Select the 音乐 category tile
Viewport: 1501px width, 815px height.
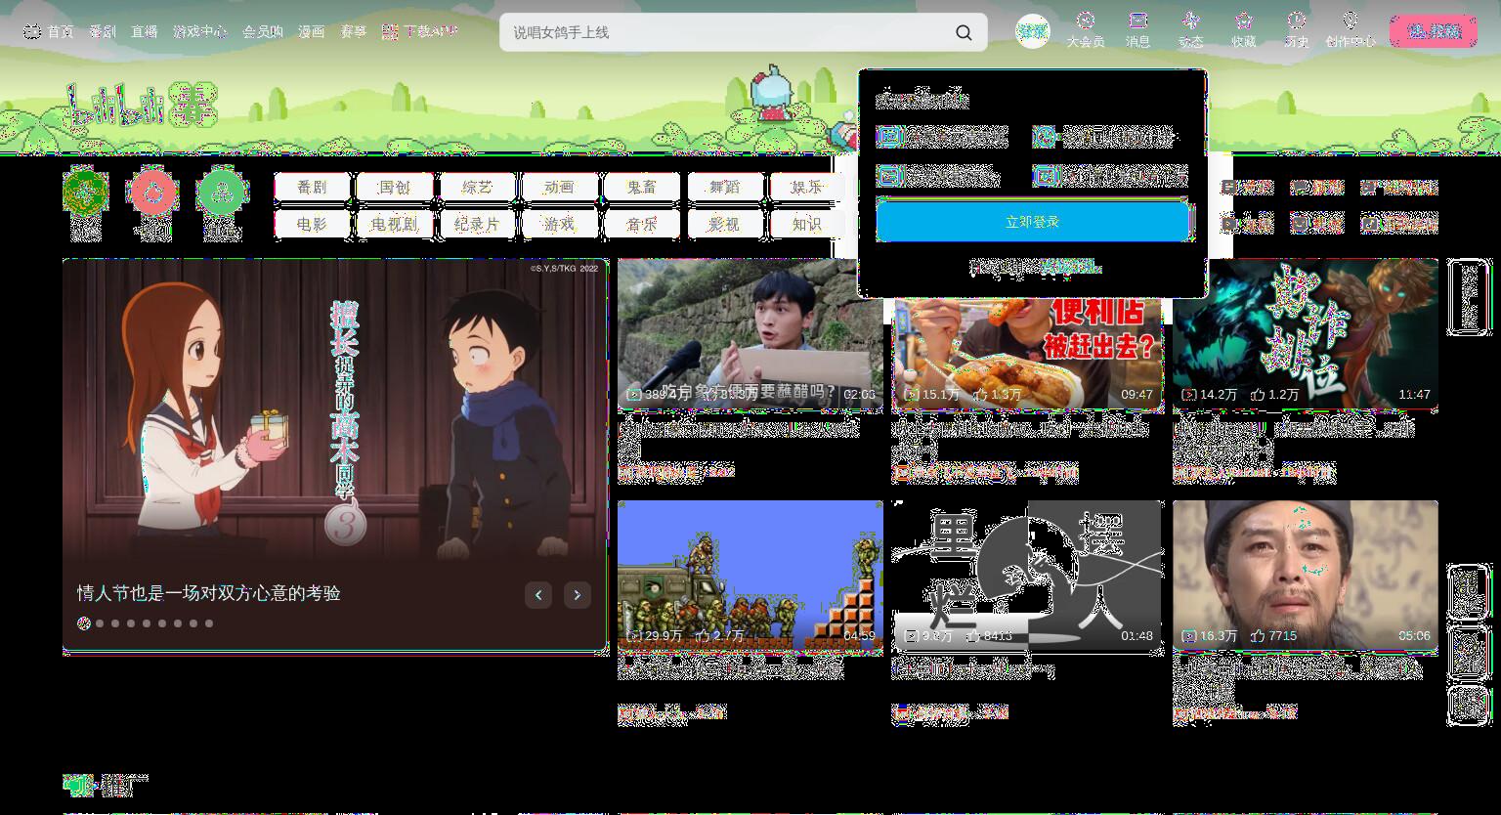pyautogui.click(x=642, y=224)
